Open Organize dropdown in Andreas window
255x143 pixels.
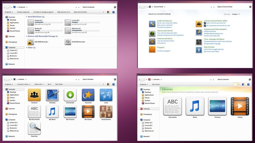click(x=9, y=84)
